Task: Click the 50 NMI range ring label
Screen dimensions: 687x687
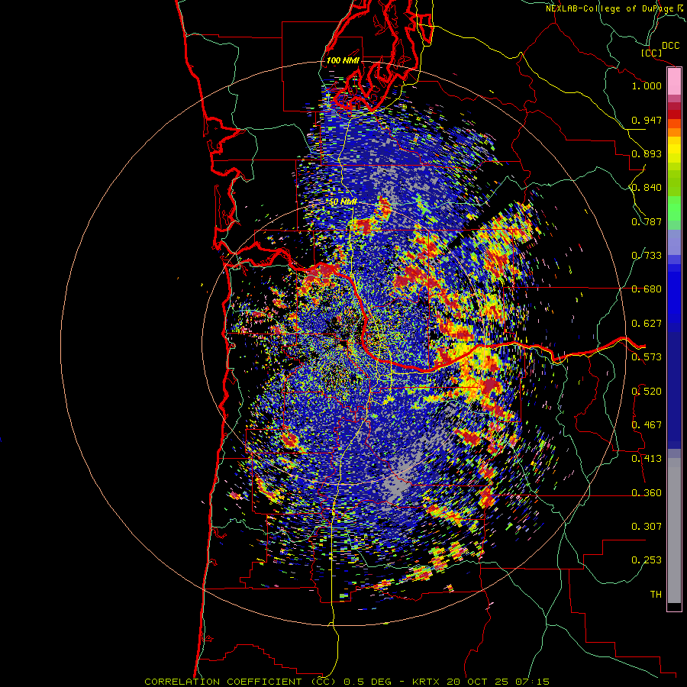Action: click(343, 202)
